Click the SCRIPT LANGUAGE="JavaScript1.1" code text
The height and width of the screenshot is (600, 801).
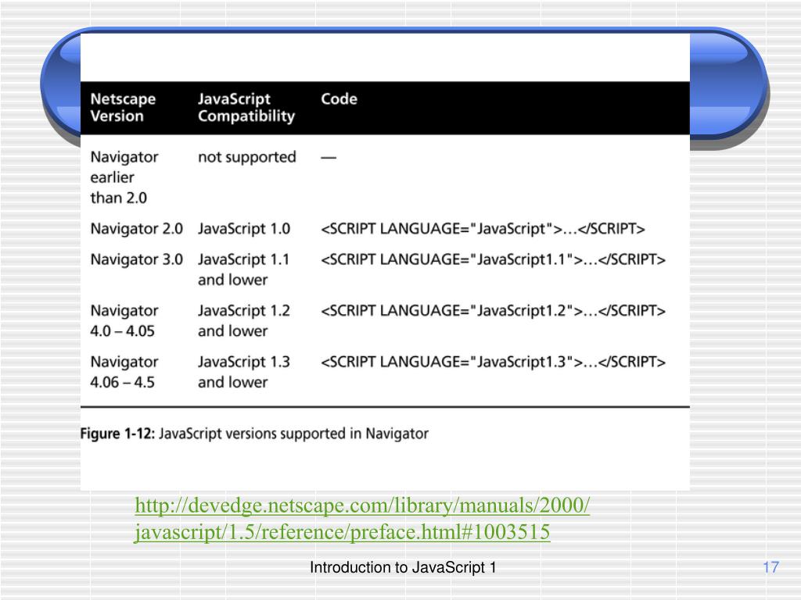point(493,259)
